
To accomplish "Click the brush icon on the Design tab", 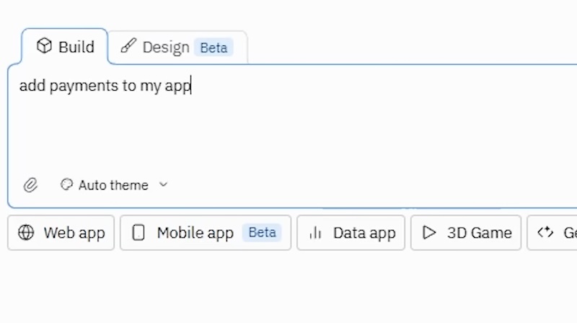I will pyautogui.click(x=128, y=47).
